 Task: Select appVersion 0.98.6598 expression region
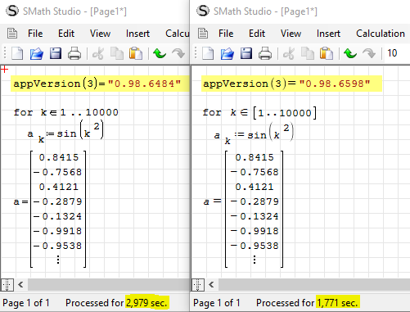291,84
